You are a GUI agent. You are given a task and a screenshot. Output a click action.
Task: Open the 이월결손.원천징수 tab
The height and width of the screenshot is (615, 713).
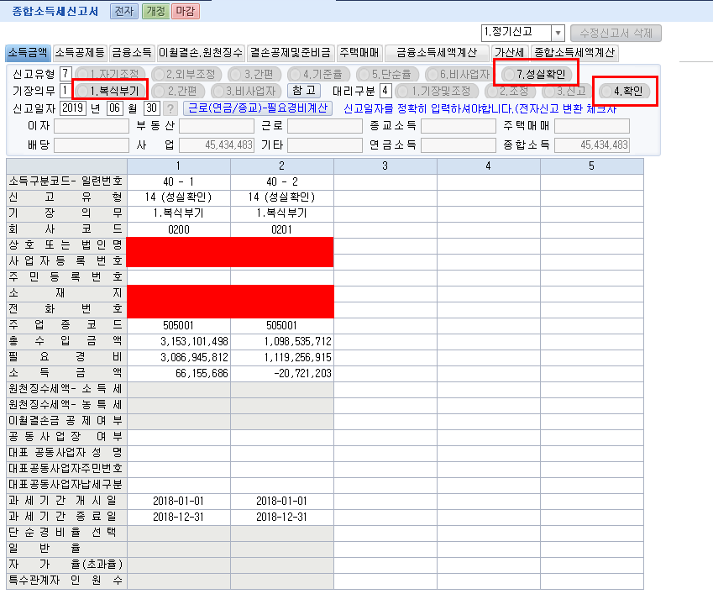[200, 53]
